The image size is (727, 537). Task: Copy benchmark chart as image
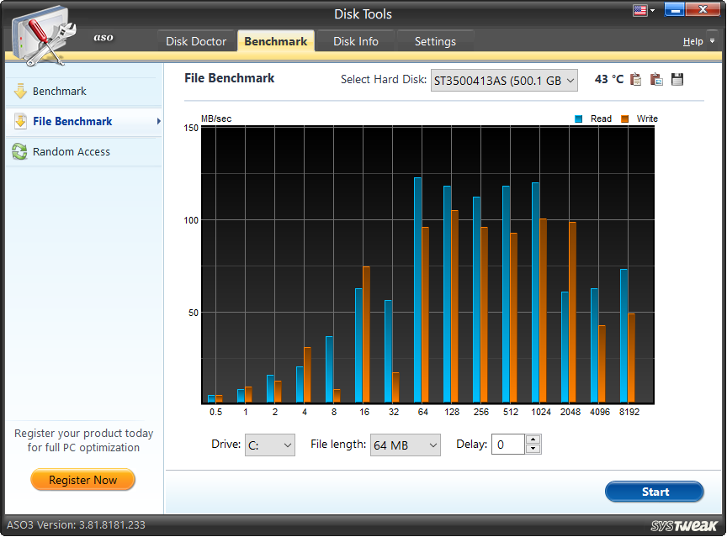[656, 79]
